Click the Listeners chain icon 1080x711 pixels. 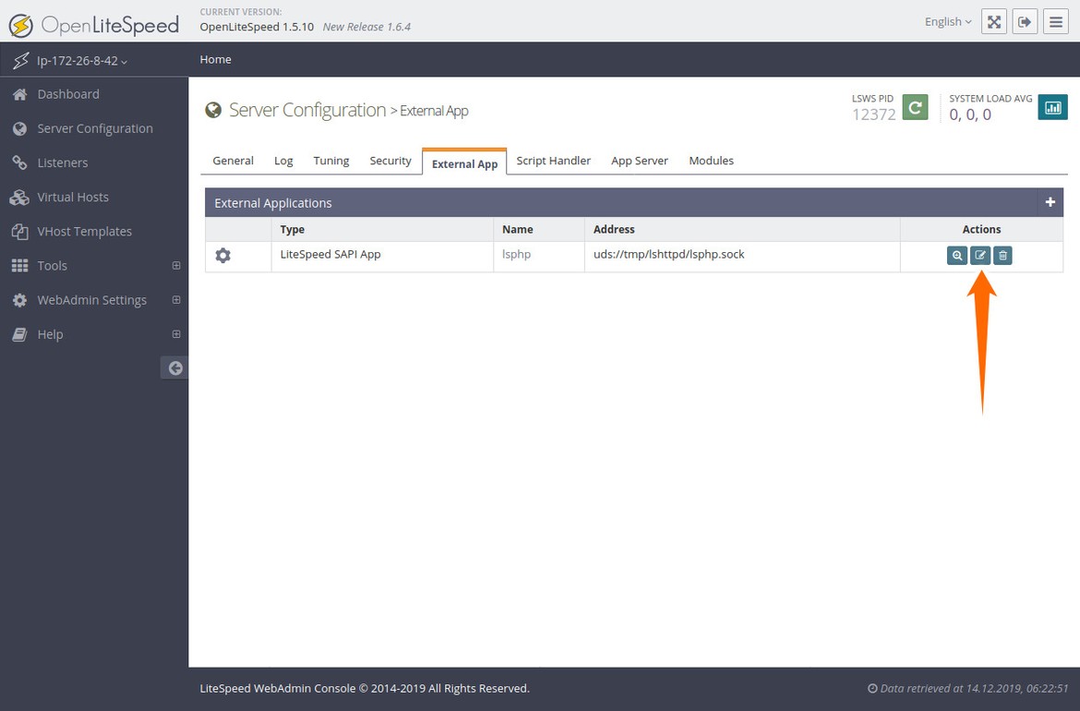coord(20,163)
